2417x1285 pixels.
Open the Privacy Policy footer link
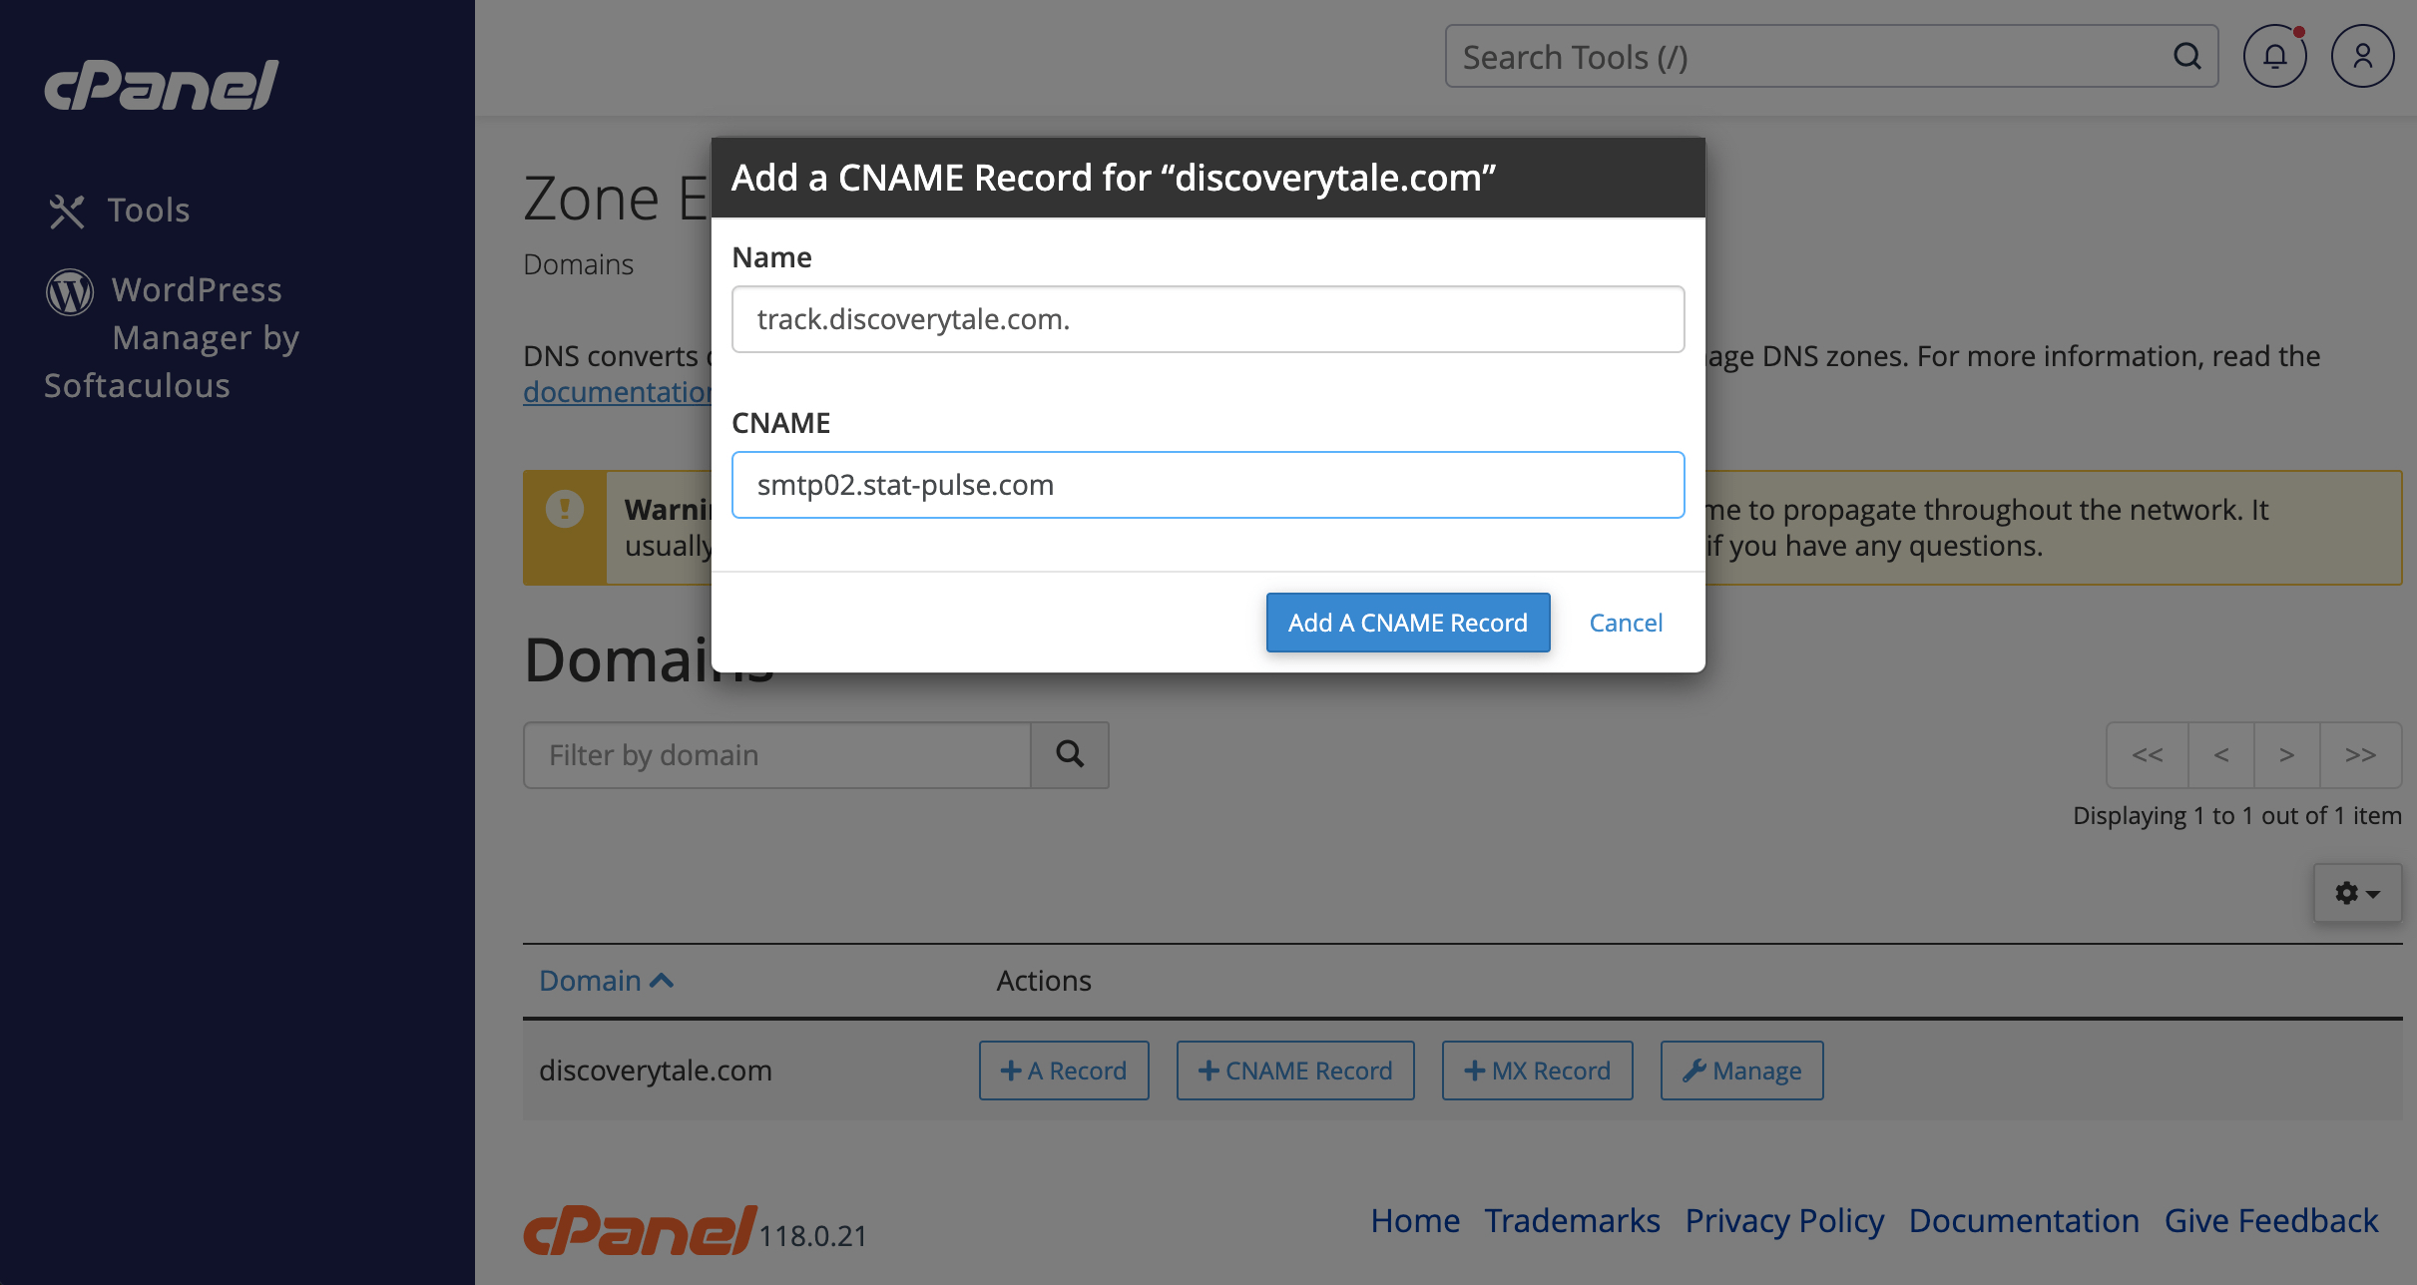(x=1784, y=1220)
